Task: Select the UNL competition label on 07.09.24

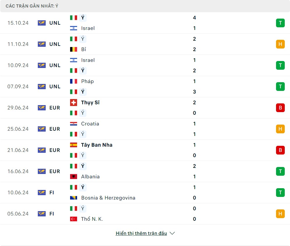Action: [55, 87]
